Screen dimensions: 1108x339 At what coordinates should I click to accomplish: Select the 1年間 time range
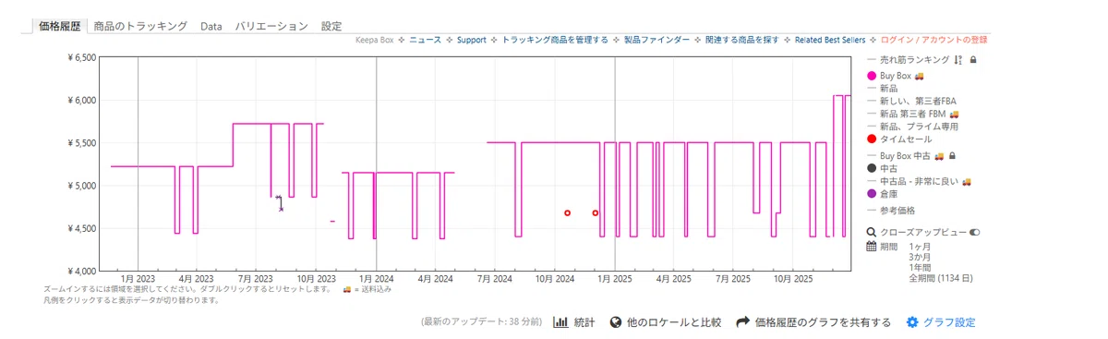click(920, 267)
